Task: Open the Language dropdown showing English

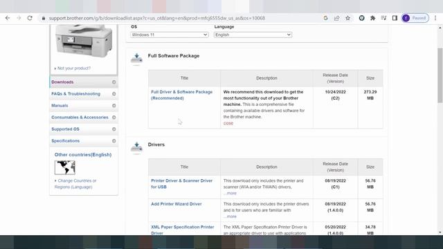Action: (x=253, y=35)
